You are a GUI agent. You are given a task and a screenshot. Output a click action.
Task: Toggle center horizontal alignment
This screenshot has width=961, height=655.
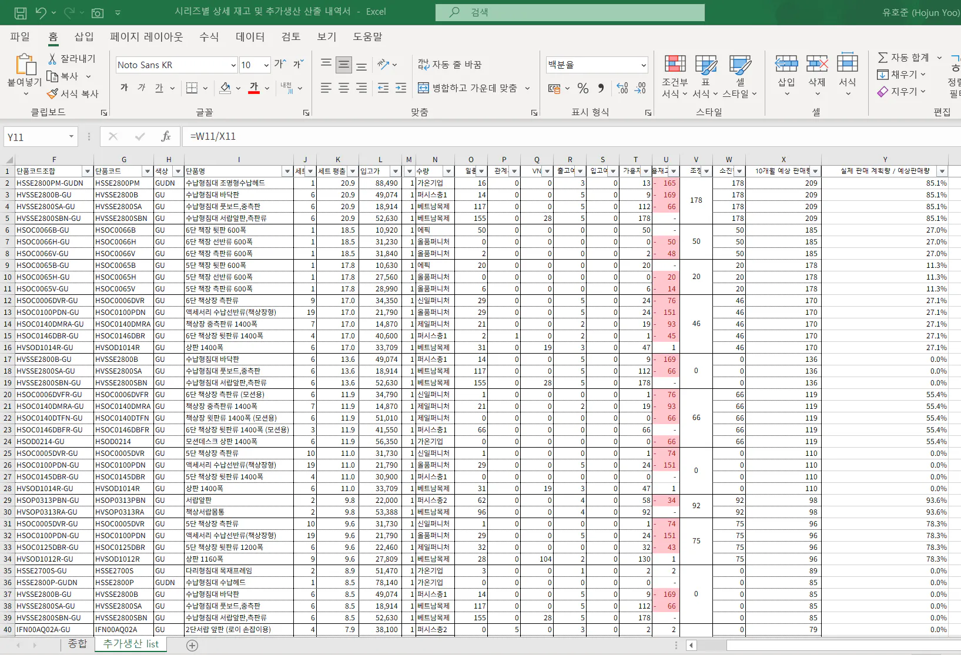[344, 88]
